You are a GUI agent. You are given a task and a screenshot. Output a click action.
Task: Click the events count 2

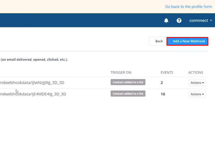click(x=162, y=83)
